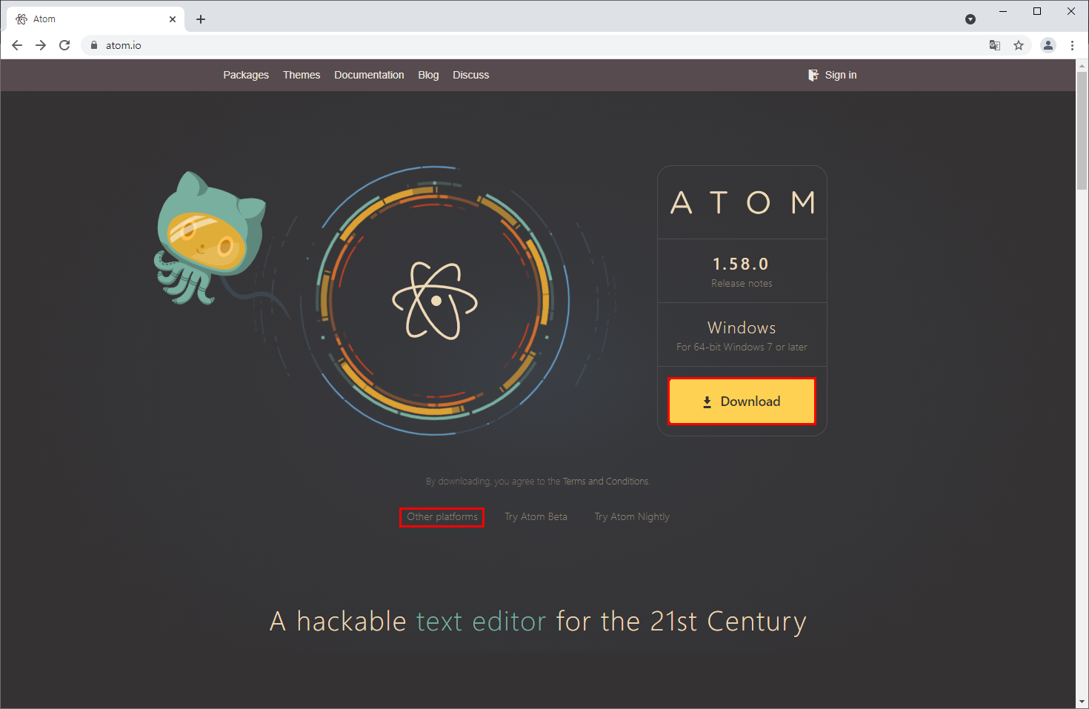This screenshot has width=1089, height=709.
Task: Go to Documentation
Action: pyautogui.click(x=369, y=75)
